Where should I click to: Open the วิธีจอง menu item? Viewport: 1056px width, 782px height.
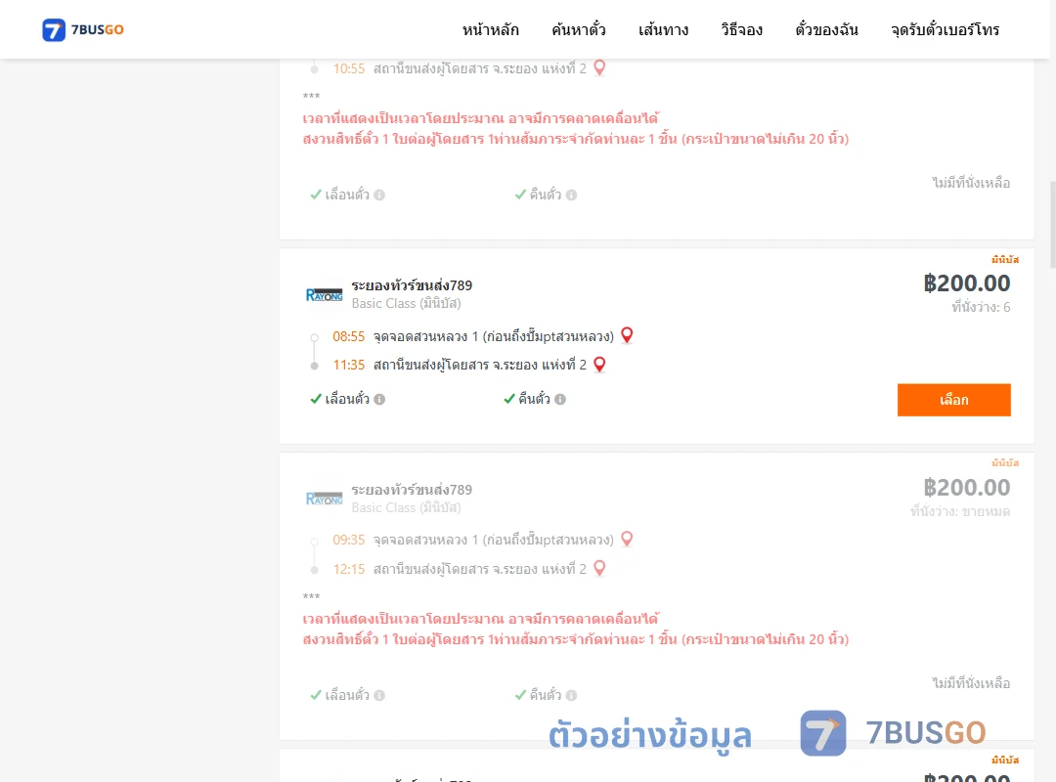[x=741, y=29]
